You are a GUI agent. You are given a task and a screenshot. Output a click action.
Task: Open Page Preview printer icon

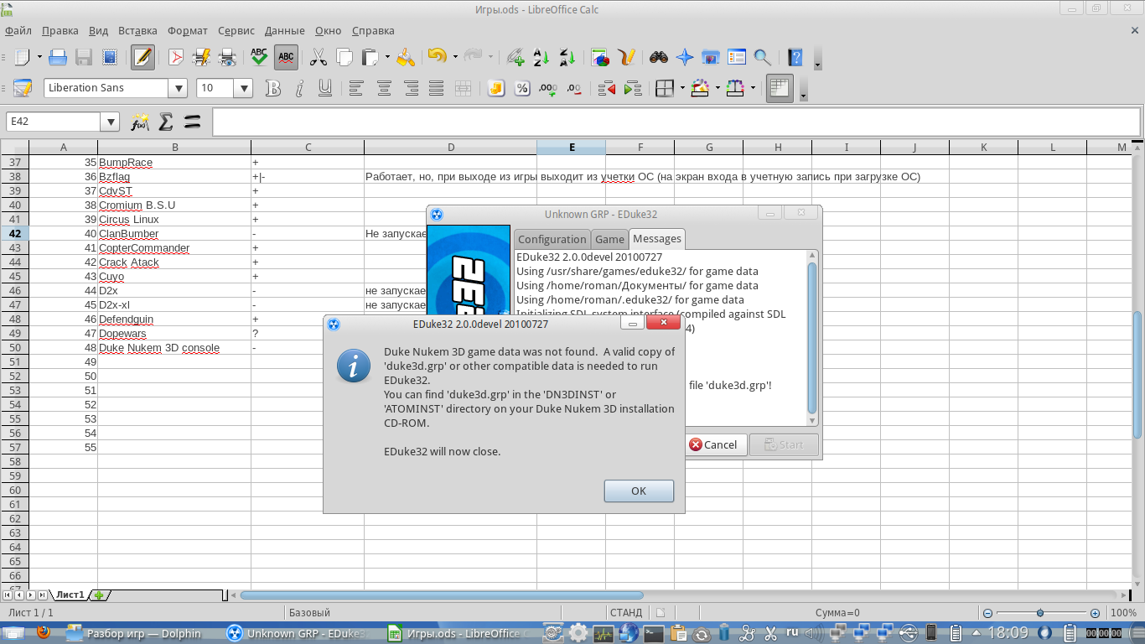(226, 57)
